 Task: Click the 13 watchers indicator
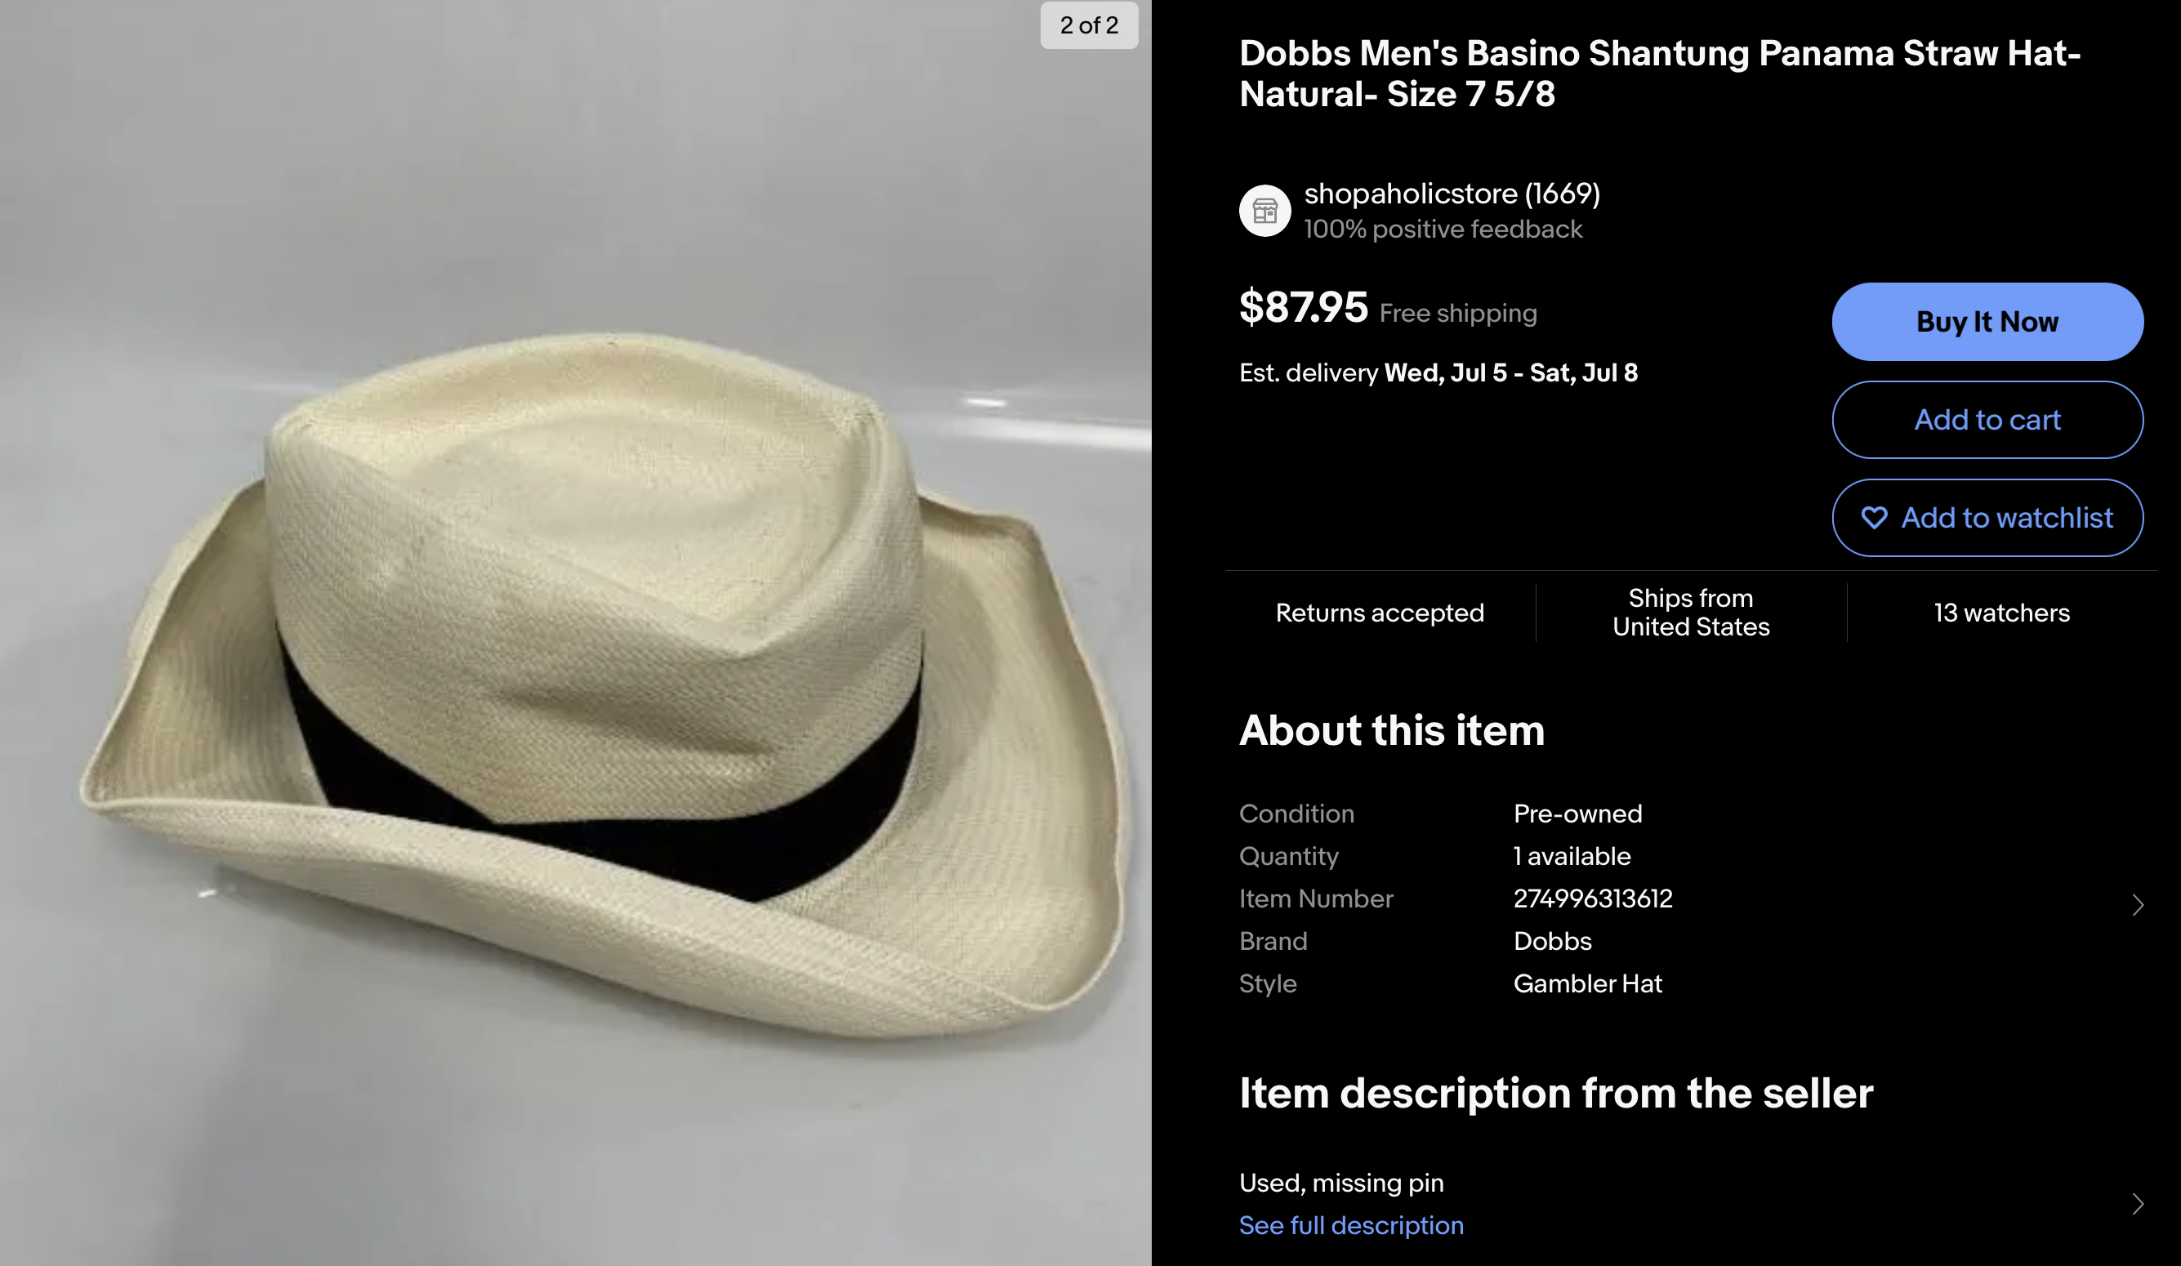click(x=2002, y=613)
